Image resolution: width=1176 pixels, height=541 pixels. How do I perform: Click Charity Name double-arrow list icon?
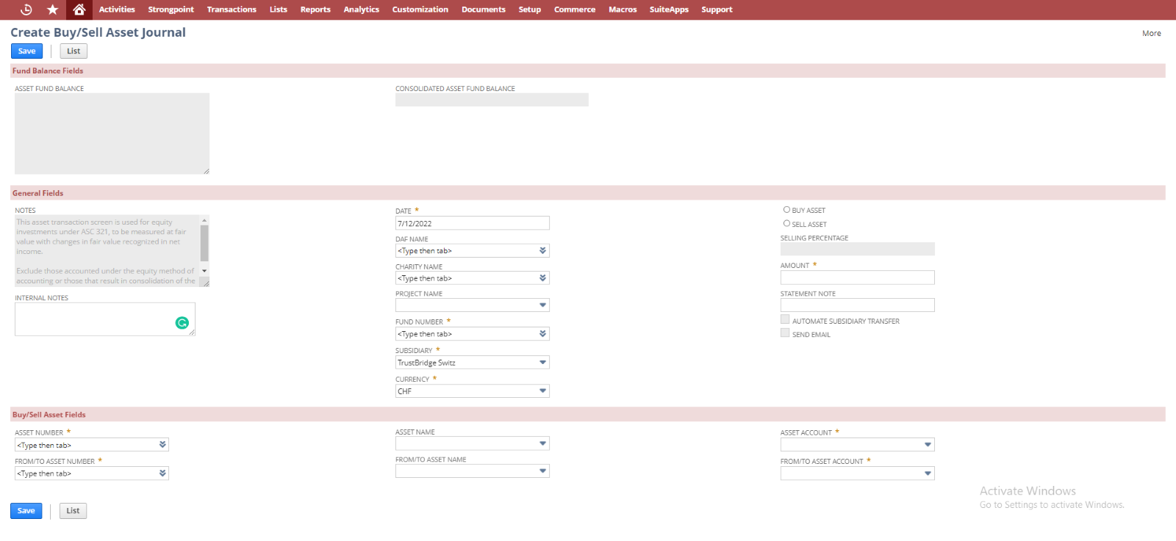click(x=542, y=278)
